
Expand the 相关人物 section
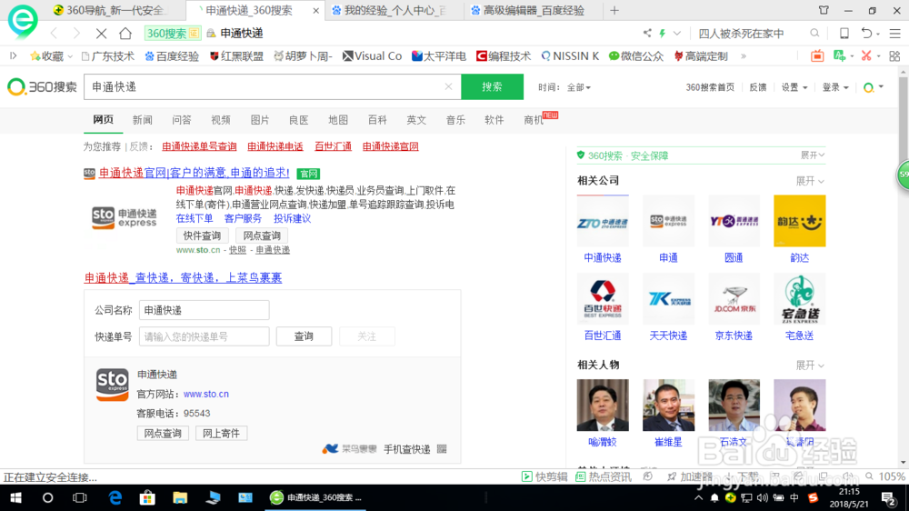[x=810, y=365]
